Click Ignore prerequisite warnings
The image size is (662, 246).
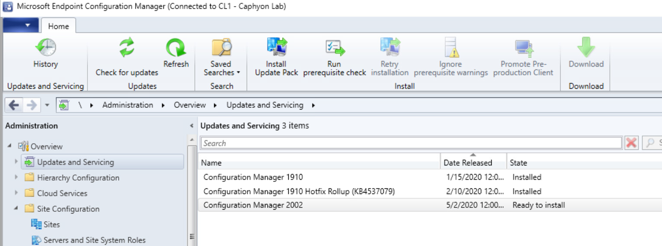point(451,57)
